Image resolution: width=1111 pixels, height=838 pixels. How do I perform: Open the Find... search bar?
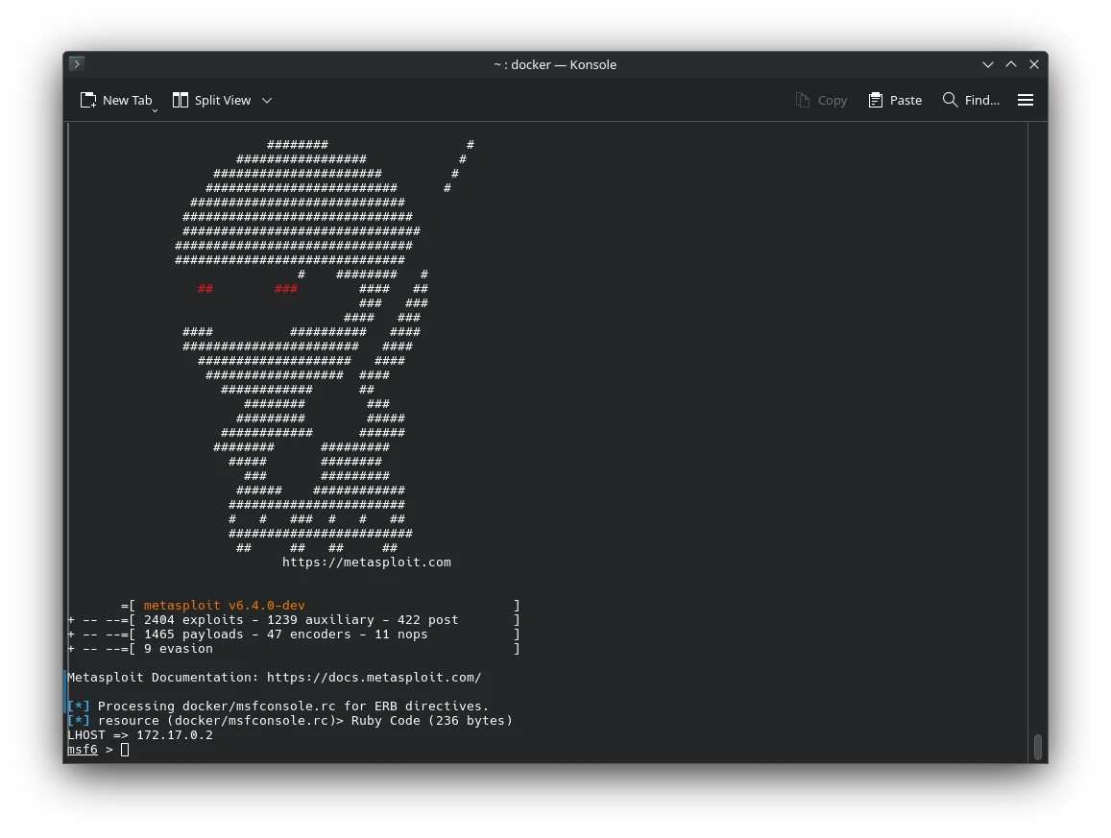971,101
